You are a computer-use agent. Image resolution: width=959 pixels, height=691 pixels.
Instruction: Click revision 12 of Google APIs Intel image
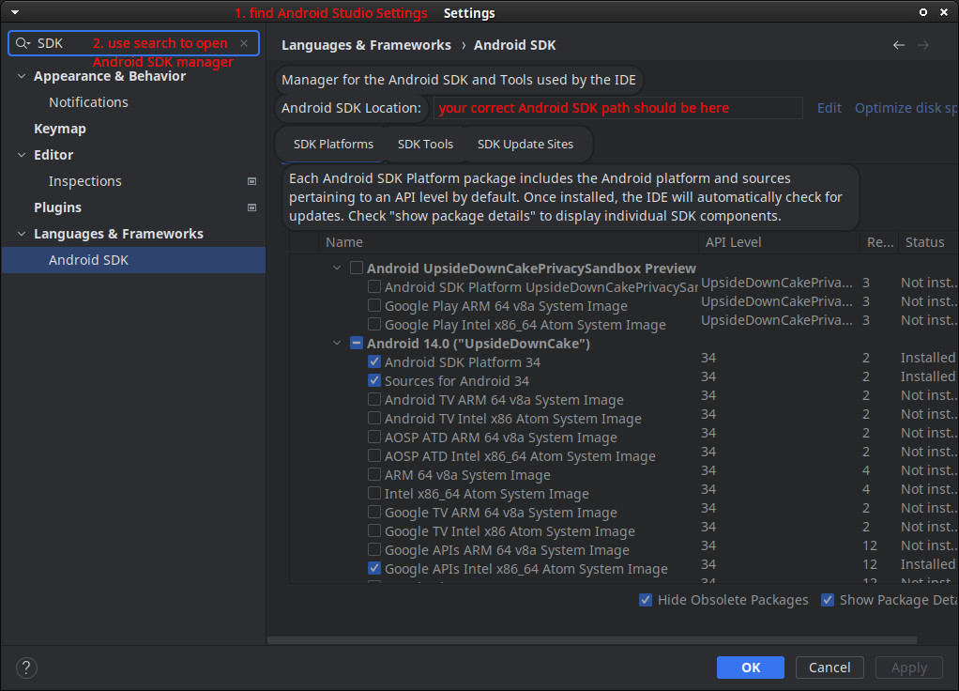(x=870, y=564)
